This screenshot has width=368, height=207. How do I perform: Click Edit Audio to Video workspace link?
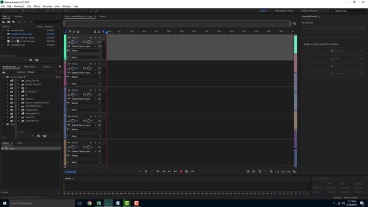coord(284,11)
